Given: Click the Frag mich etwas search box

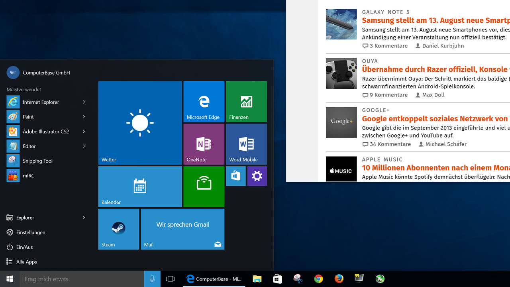Looking at the screenshot, I should (82, 279).
